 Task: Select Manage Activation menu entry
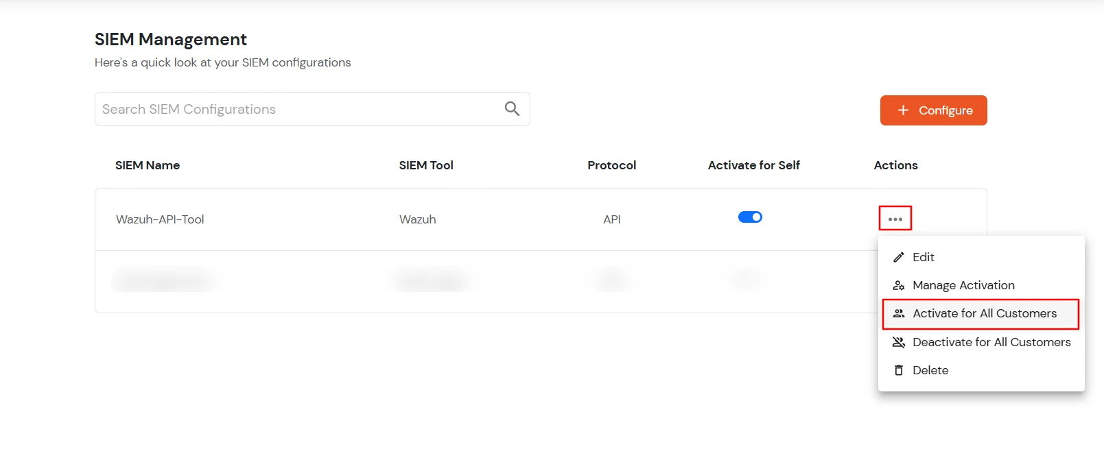[x=981, y=285]
